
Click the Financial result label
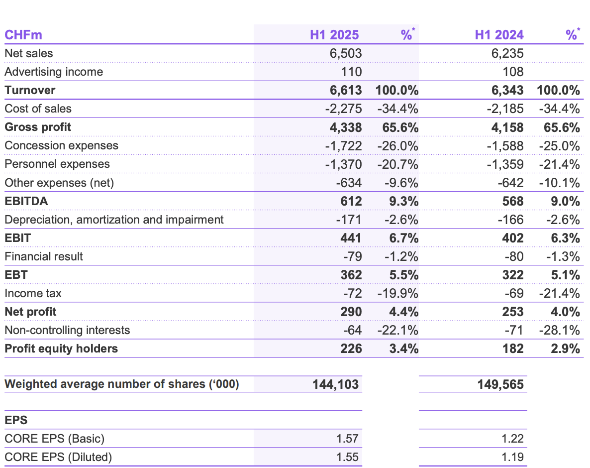pyautogui.click(x=44, y=256)
